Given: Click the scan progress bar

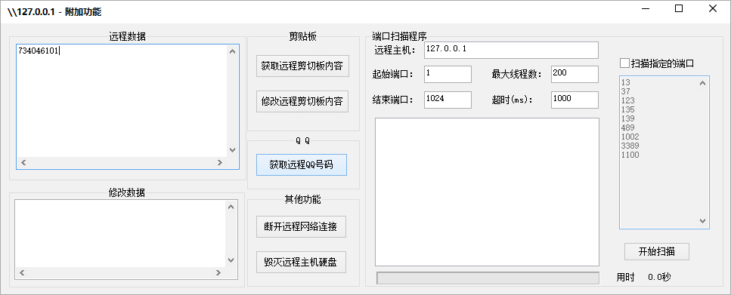Looking at the screenshot, I should (x=488, y=278).
